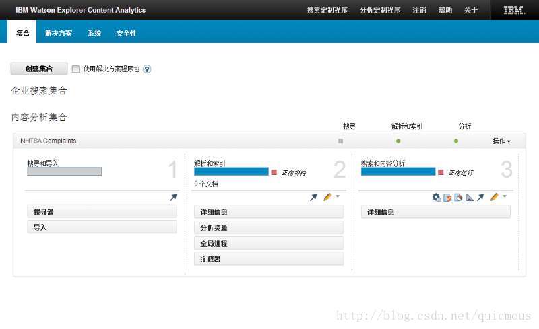The width and height of the screenshot is (539, 329).
Task: Click the 帮助 help link
Action: [445, 10]
